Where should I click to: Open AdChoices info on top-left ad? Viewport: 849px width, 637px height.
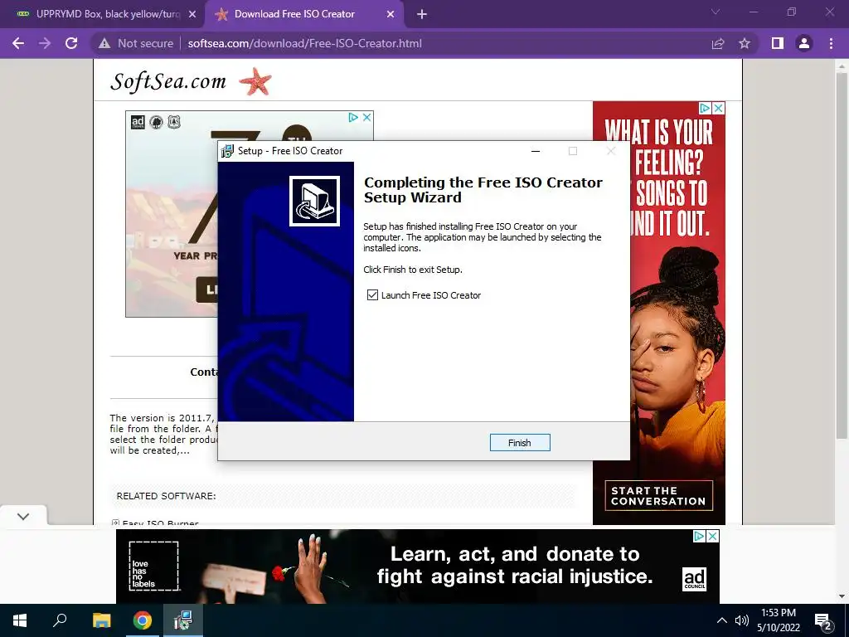[353, 118]
